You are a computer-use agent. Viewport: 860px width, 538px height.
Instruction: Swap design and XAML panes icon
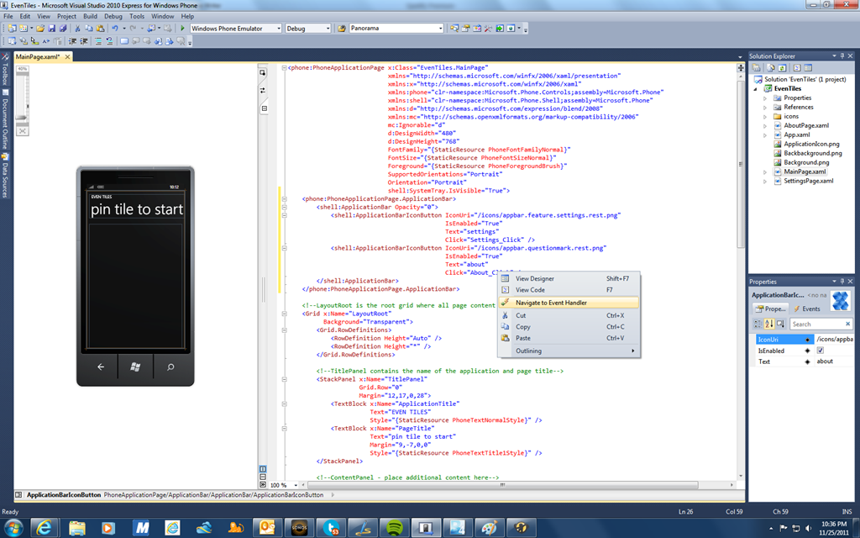coord(263,90)
